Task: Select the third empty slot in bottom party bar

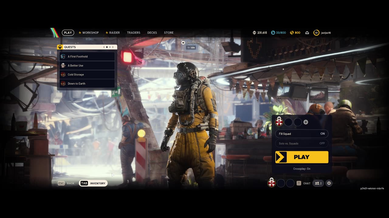Action: pyautogui.click(x=290, y=183)
